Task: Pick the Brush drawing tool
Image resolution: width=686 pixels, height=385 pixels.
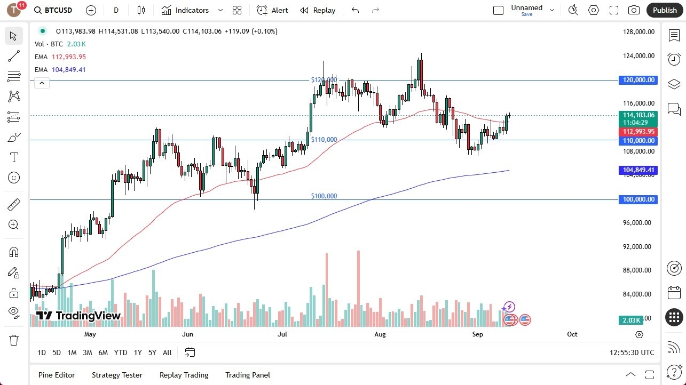Action: click(13, 137)
